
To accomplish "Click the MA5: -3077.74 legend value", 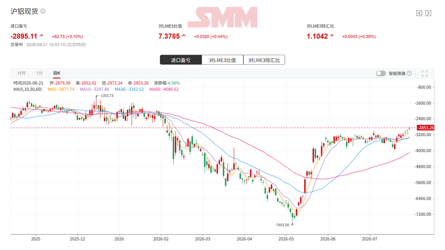I will pyautogui.click(x=61, y=89).
